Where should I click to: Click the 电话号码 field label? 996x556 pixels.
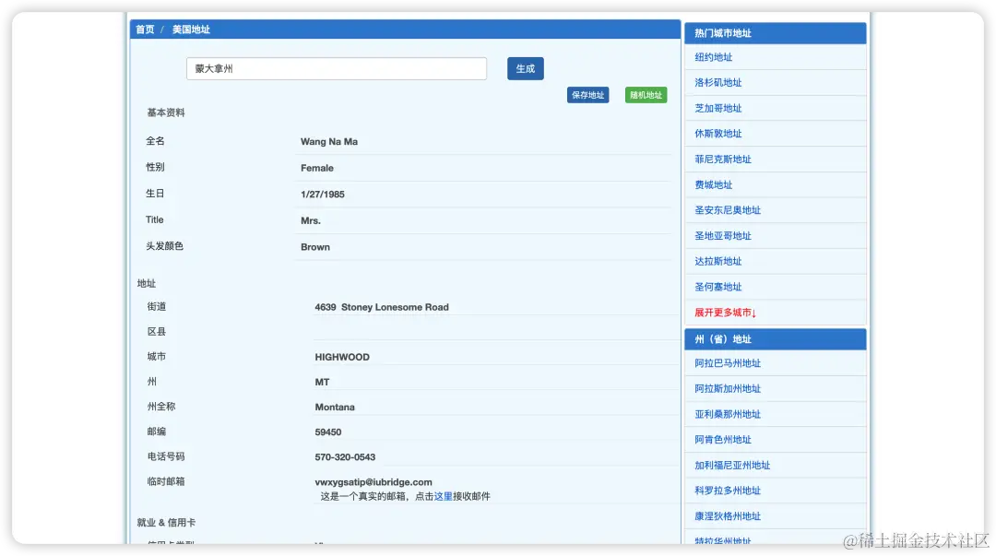(x=166, y=456)
